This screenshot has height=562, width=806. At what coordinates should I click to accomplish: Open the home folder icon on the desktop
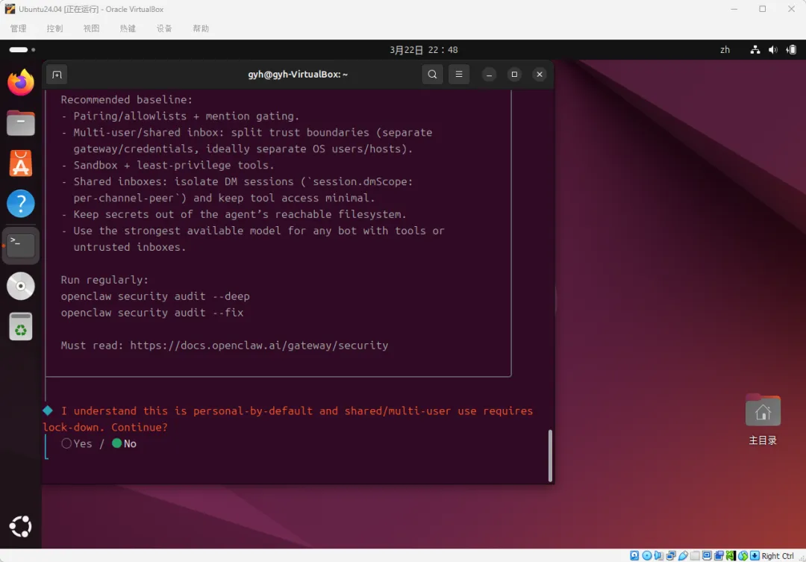pyautogui.click(x=763, y=410)
